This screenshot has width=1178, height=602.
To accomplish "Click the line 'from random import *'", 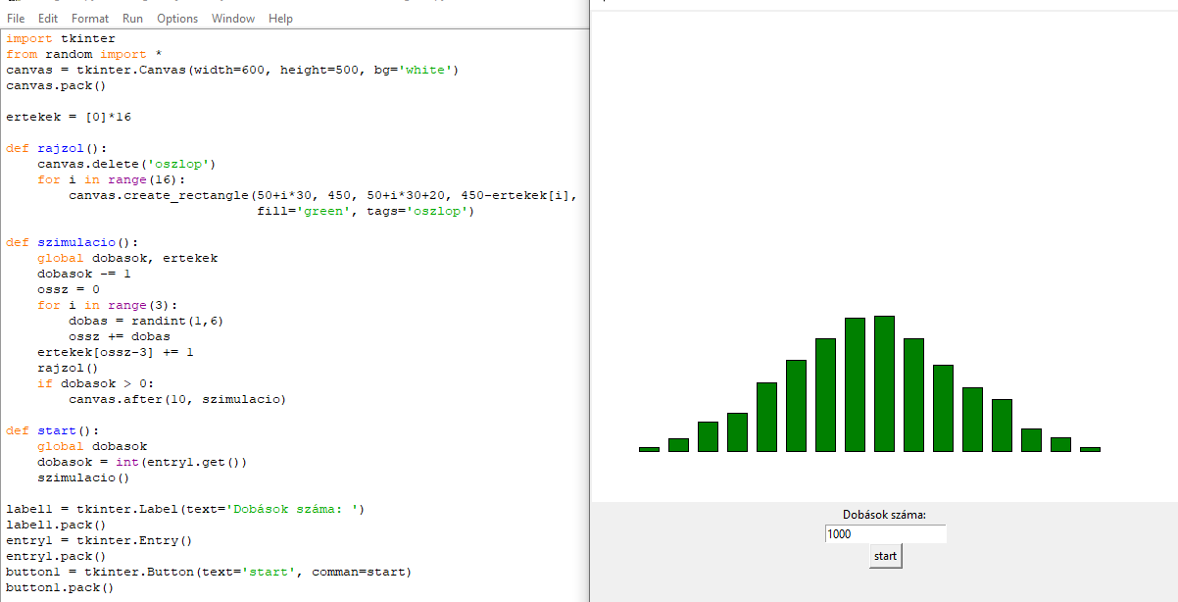I will [84, 54].
